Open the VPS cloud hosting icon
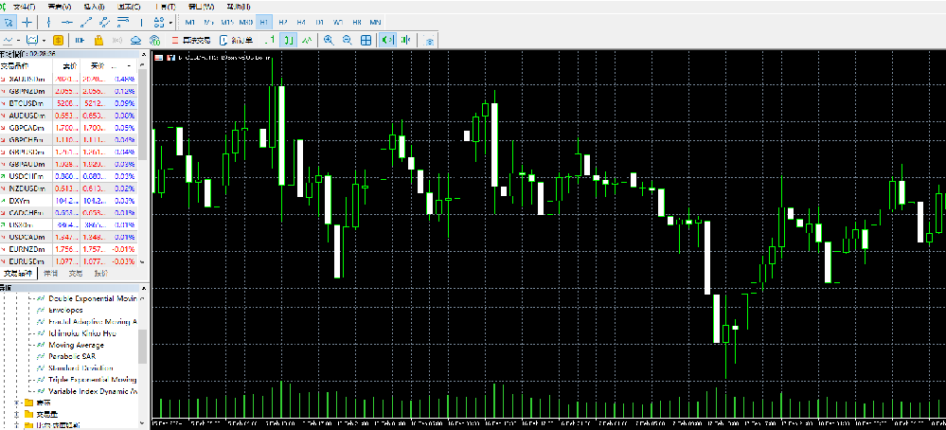This screenshot has width=946, height=430. (136, 41)
